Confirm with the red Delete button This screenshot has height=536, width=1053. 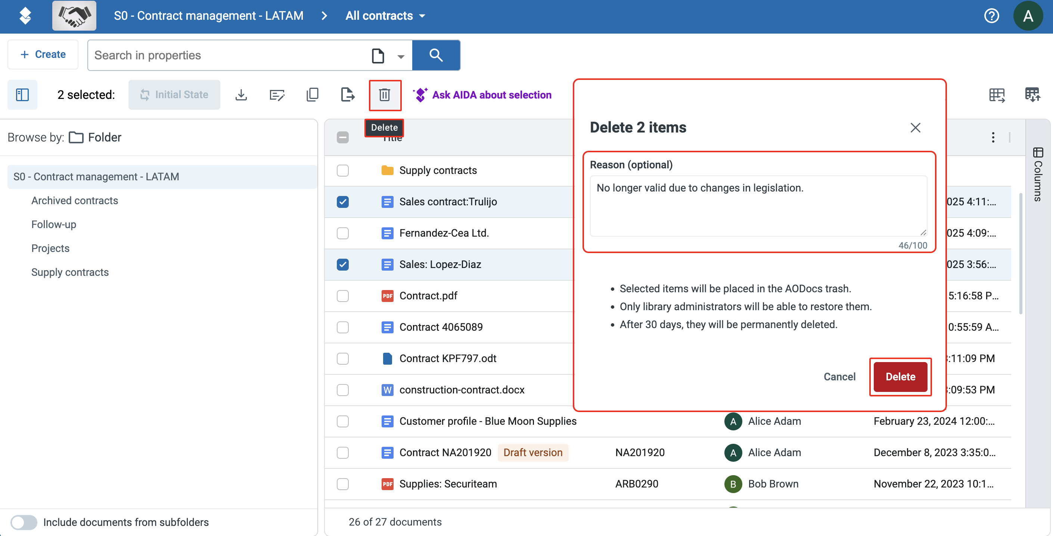pyautogui.click(x=900, y=377)
